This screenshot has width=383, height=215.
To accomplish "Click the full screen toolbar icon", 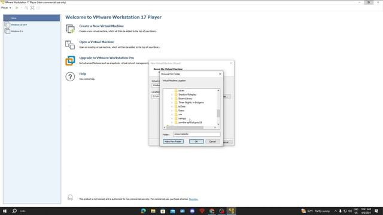I will (x=32, y=8).
